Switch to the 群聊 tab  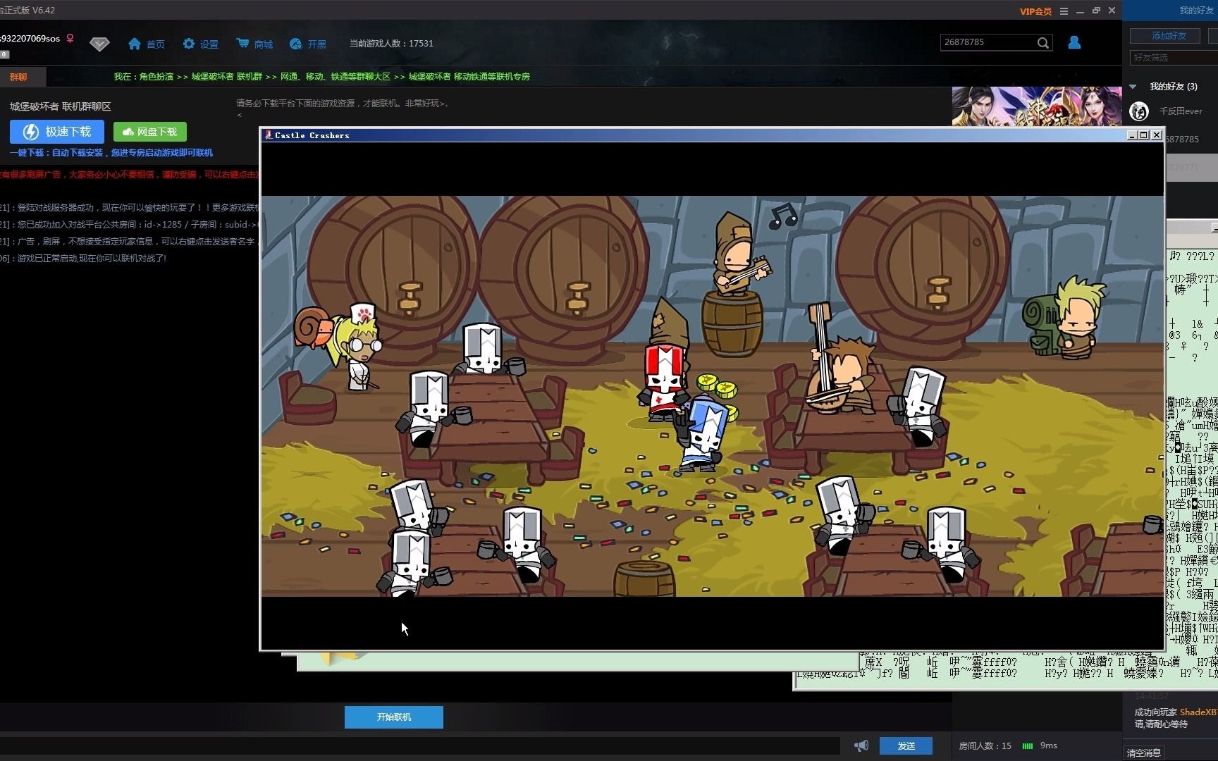(18, 77)
